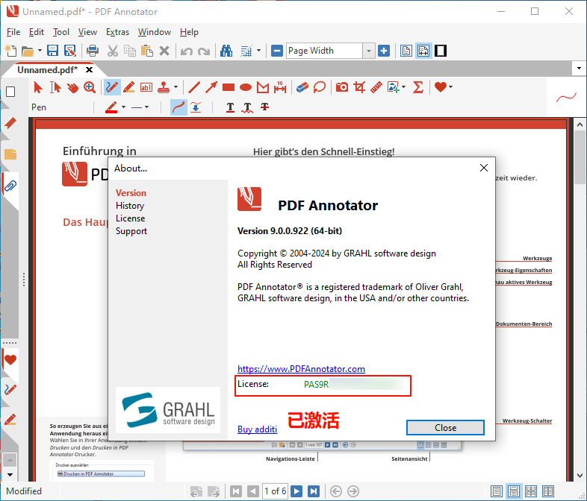
Task: Open the pen color dropdown
Action: point(123,107)
